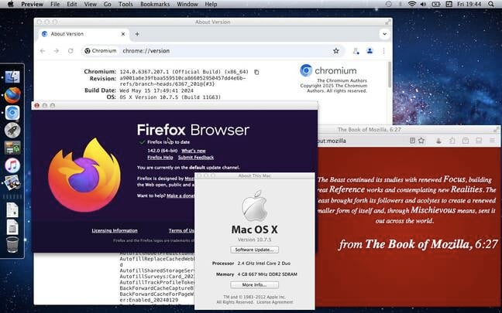Viewport: 502px width, 313px height.
Task: Click Chromium site info chip in address bar
Action: click(100, 51)
